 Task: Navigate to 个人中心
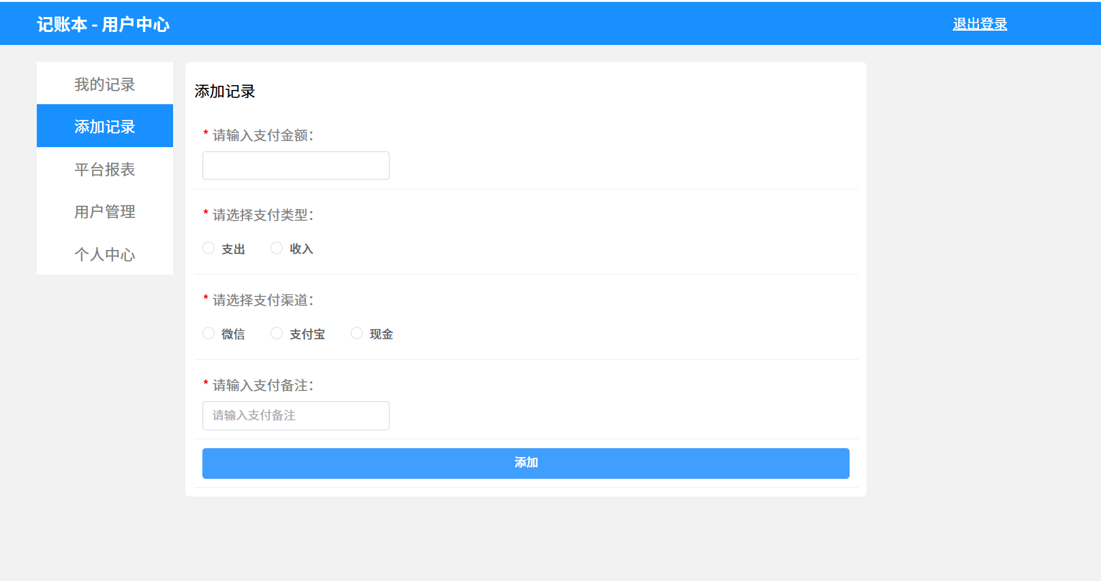(104, 254)
